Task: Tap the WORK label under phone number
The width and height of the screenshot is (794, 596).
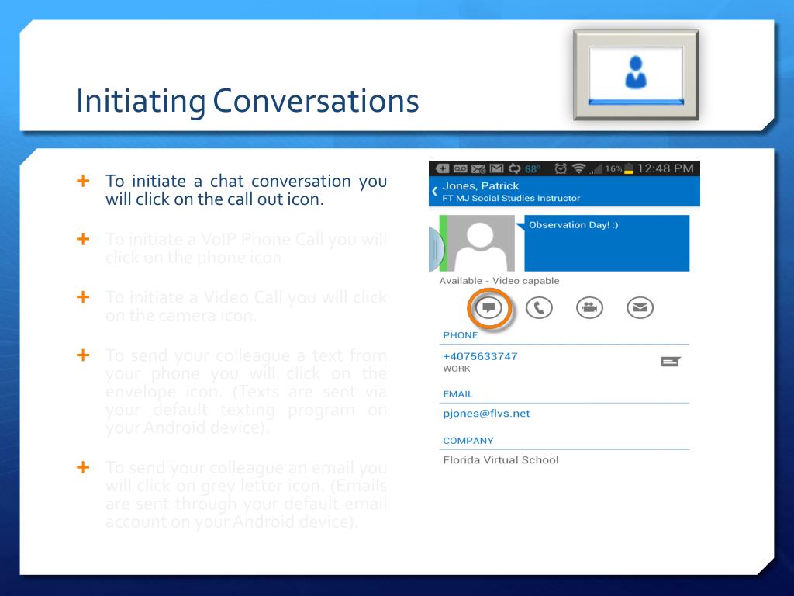Action: (x=456, y=369)
